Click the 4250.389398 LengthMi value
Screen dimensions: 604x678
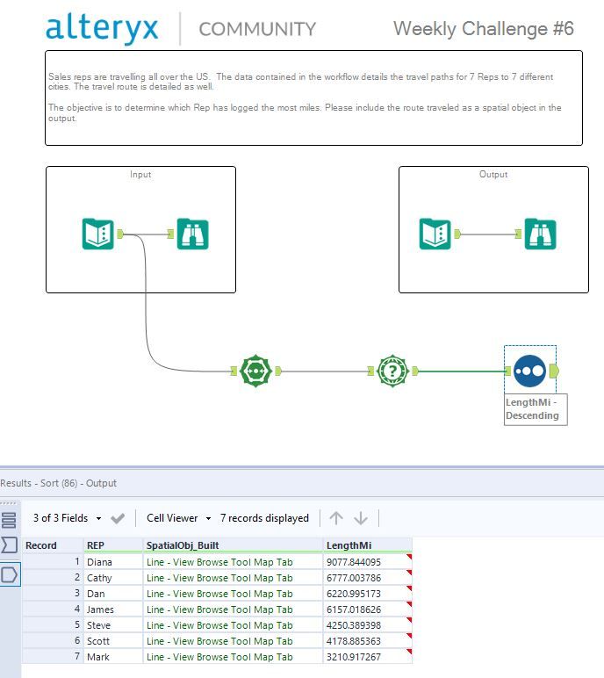[x=368, y=625]
